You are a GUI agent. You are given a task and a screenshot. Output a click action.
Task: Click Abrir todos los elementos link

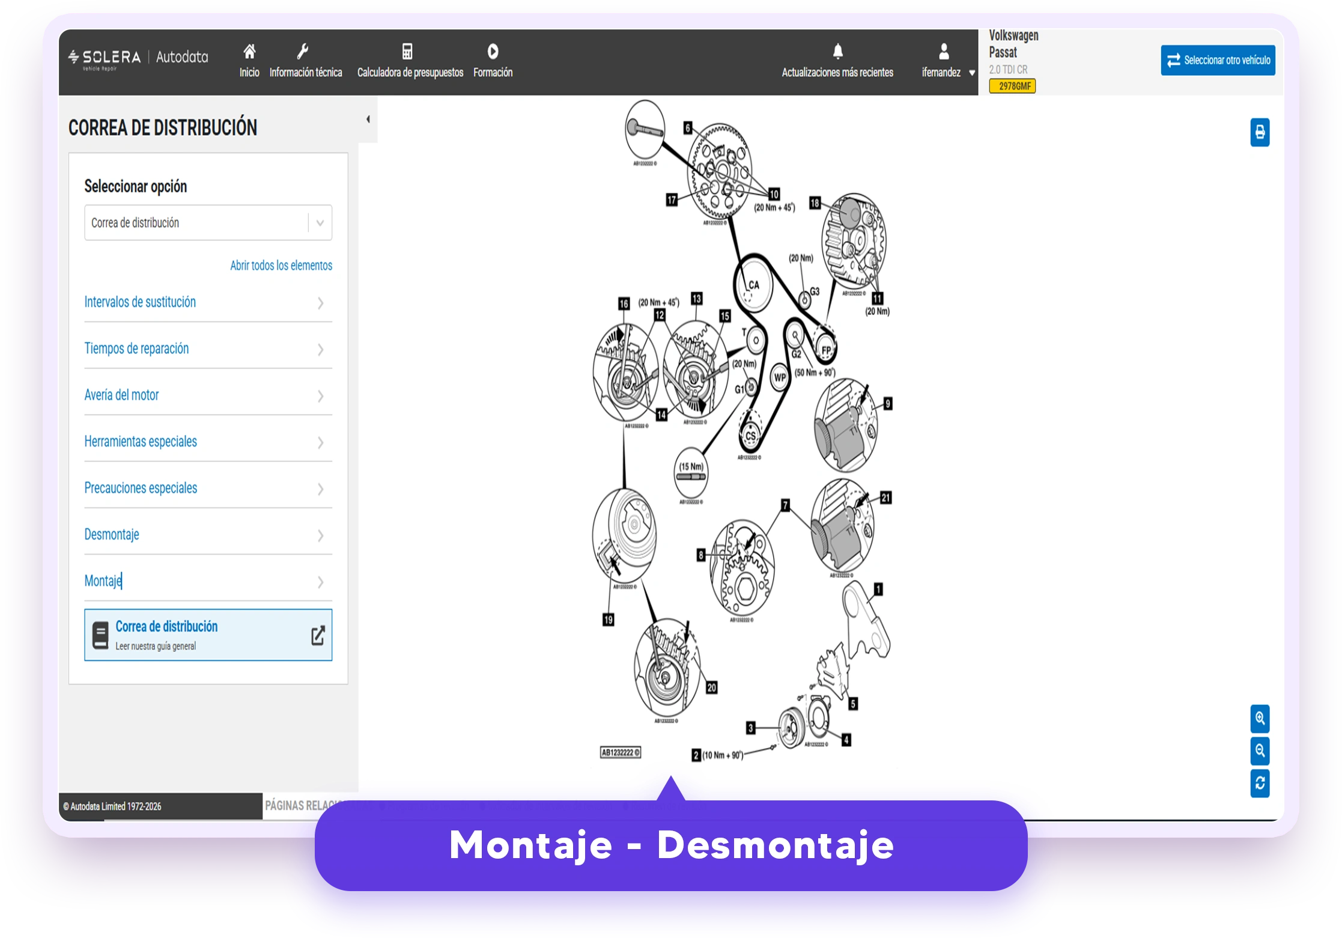click(281, 266)
